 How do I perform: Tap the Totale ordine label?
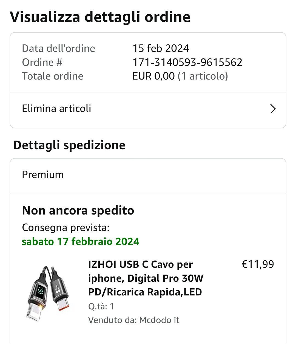tap(53, 76)
